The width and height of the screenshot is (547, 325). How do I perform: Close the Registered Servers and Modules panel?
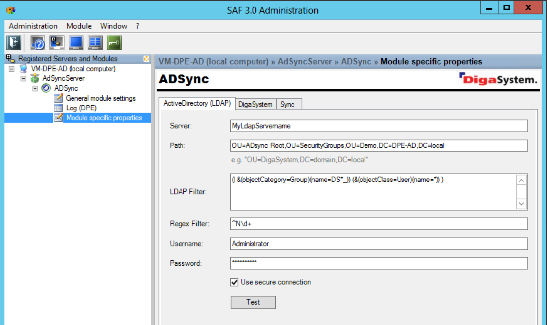[146, 59]
